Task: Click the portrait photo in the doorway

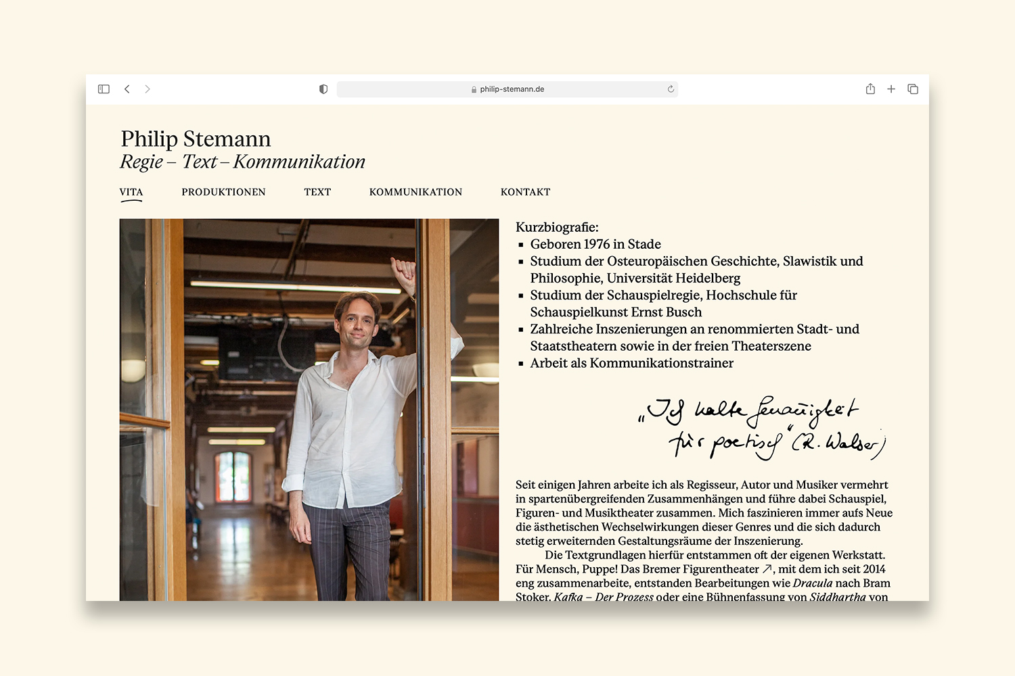Action: point(309,409)
